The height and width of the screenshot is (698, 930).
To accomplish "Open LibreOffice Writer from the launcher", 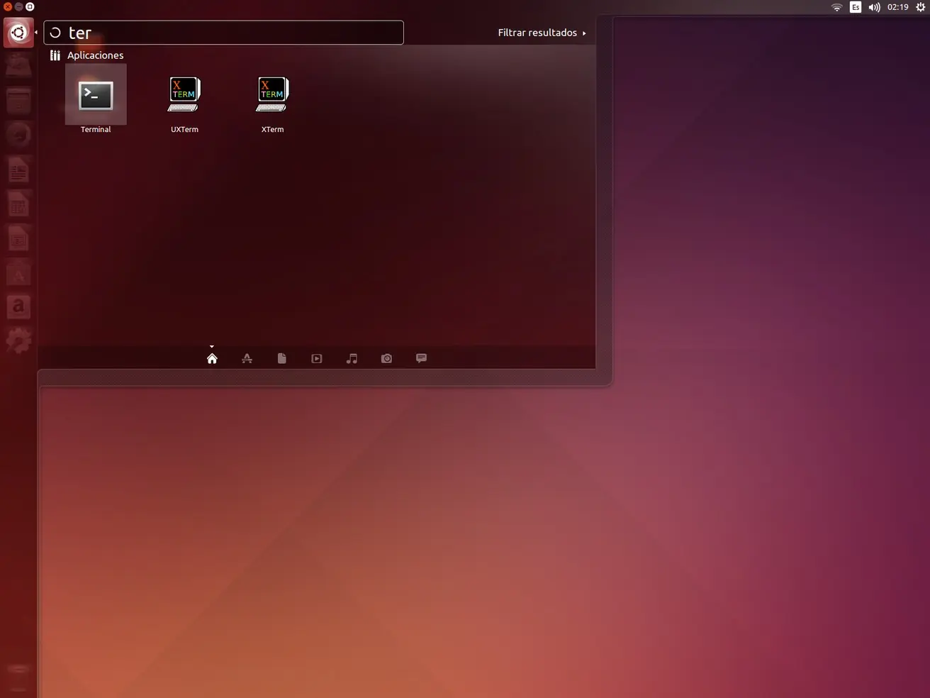I will pos(18,170).
